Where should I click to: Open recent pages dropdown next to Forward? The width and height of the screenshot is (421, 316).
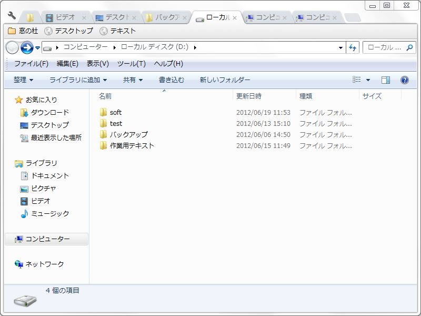point(37,48)
